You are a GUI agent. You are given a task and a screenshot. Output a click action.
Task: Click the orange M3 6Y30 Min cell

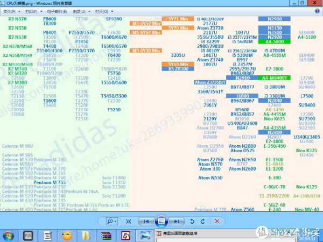(x=146, y=51)
